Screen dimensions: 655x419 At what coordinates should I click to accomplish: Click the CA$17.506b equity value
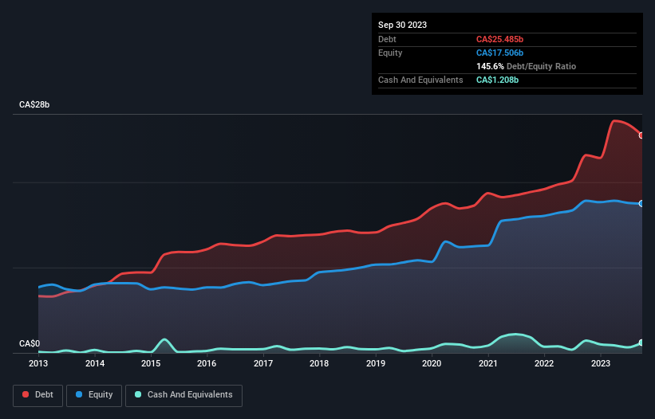point(499,53)
